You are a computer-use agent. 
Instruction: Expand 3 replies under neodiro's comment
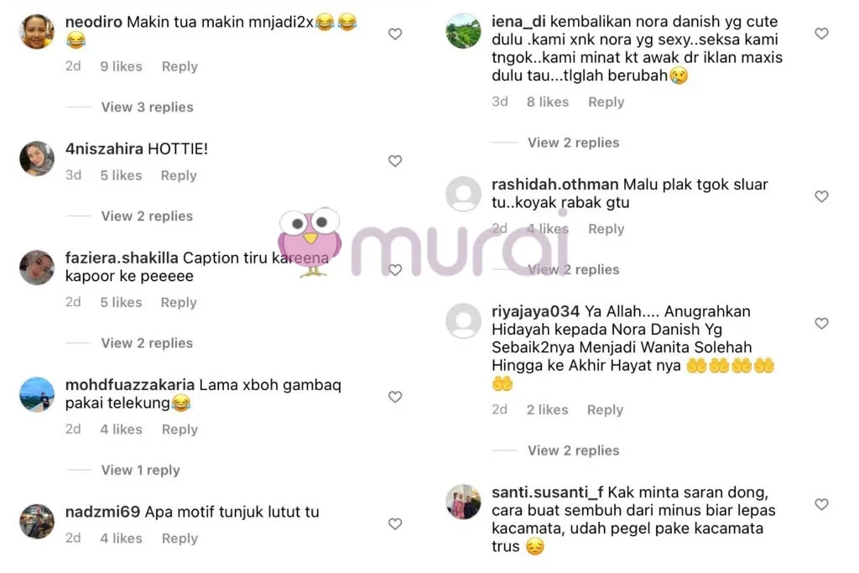[x=147, y=107]
